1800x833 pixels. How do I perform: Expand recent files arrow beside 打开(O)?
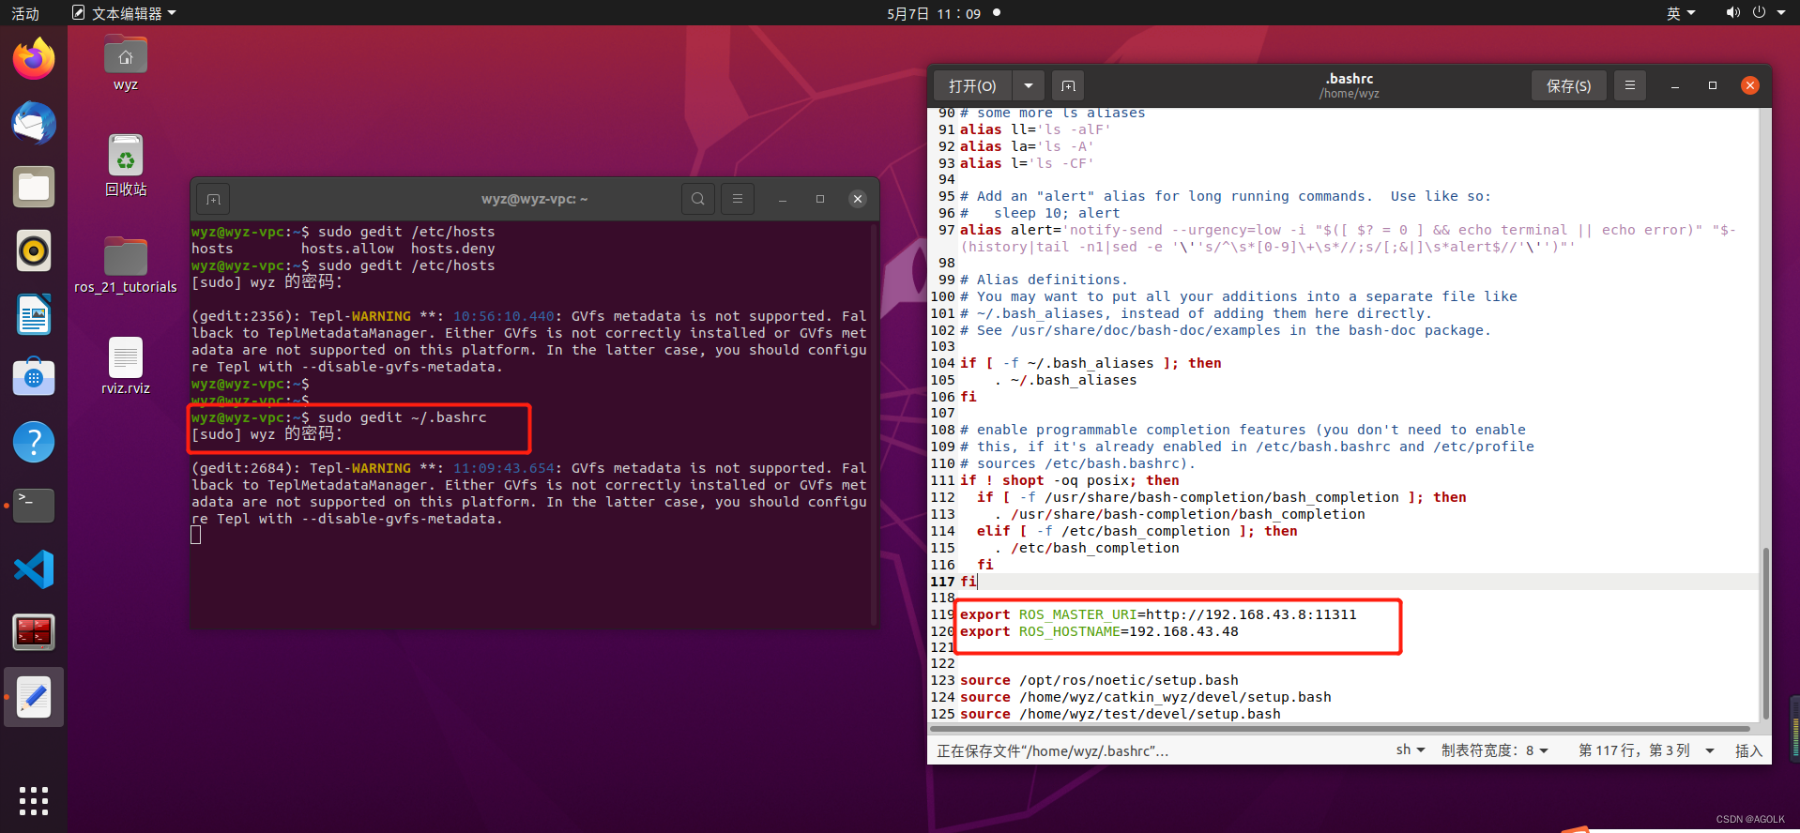pyautogui.click(x=1029, y=85)
